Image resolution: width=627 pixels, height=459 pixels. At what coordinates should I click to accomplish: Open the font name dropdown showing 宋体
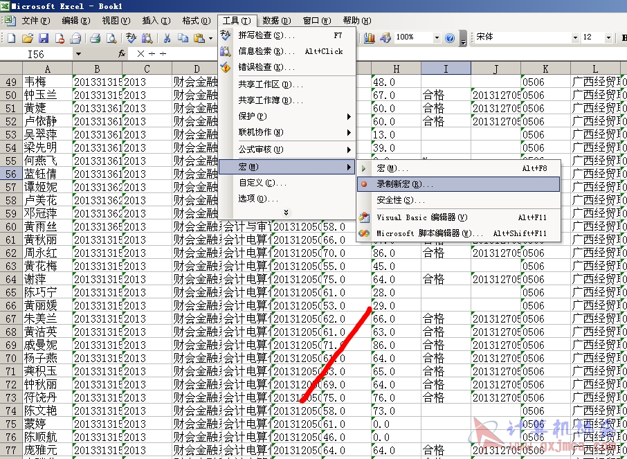[x=575, y=37]
